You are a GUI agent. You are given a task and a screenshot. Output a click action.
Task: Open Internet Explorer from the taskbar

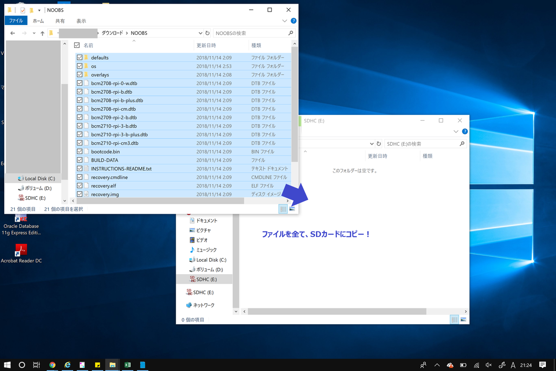(x=67, y=365)
